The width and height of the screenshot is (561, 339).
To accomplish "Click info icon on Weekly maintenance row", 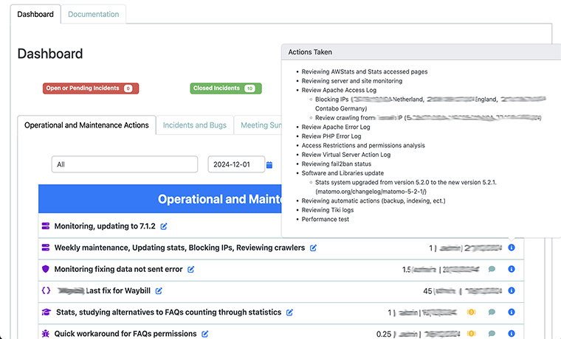I will tap(512, 248).
